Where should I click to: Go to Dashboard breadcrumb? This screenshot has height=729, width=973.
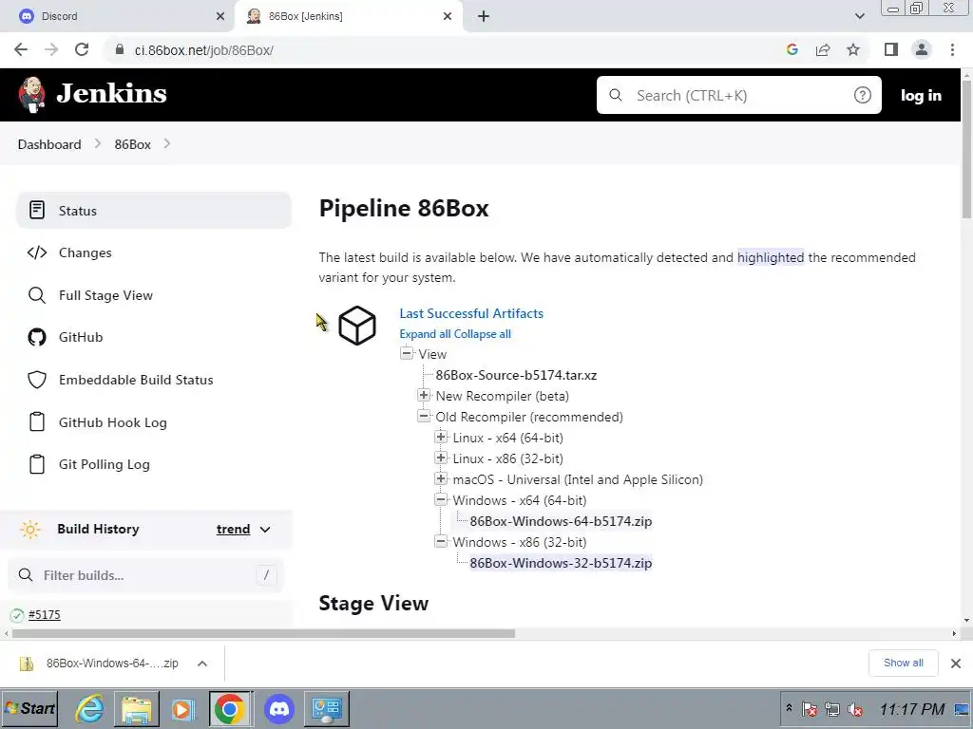click(49, 144)
